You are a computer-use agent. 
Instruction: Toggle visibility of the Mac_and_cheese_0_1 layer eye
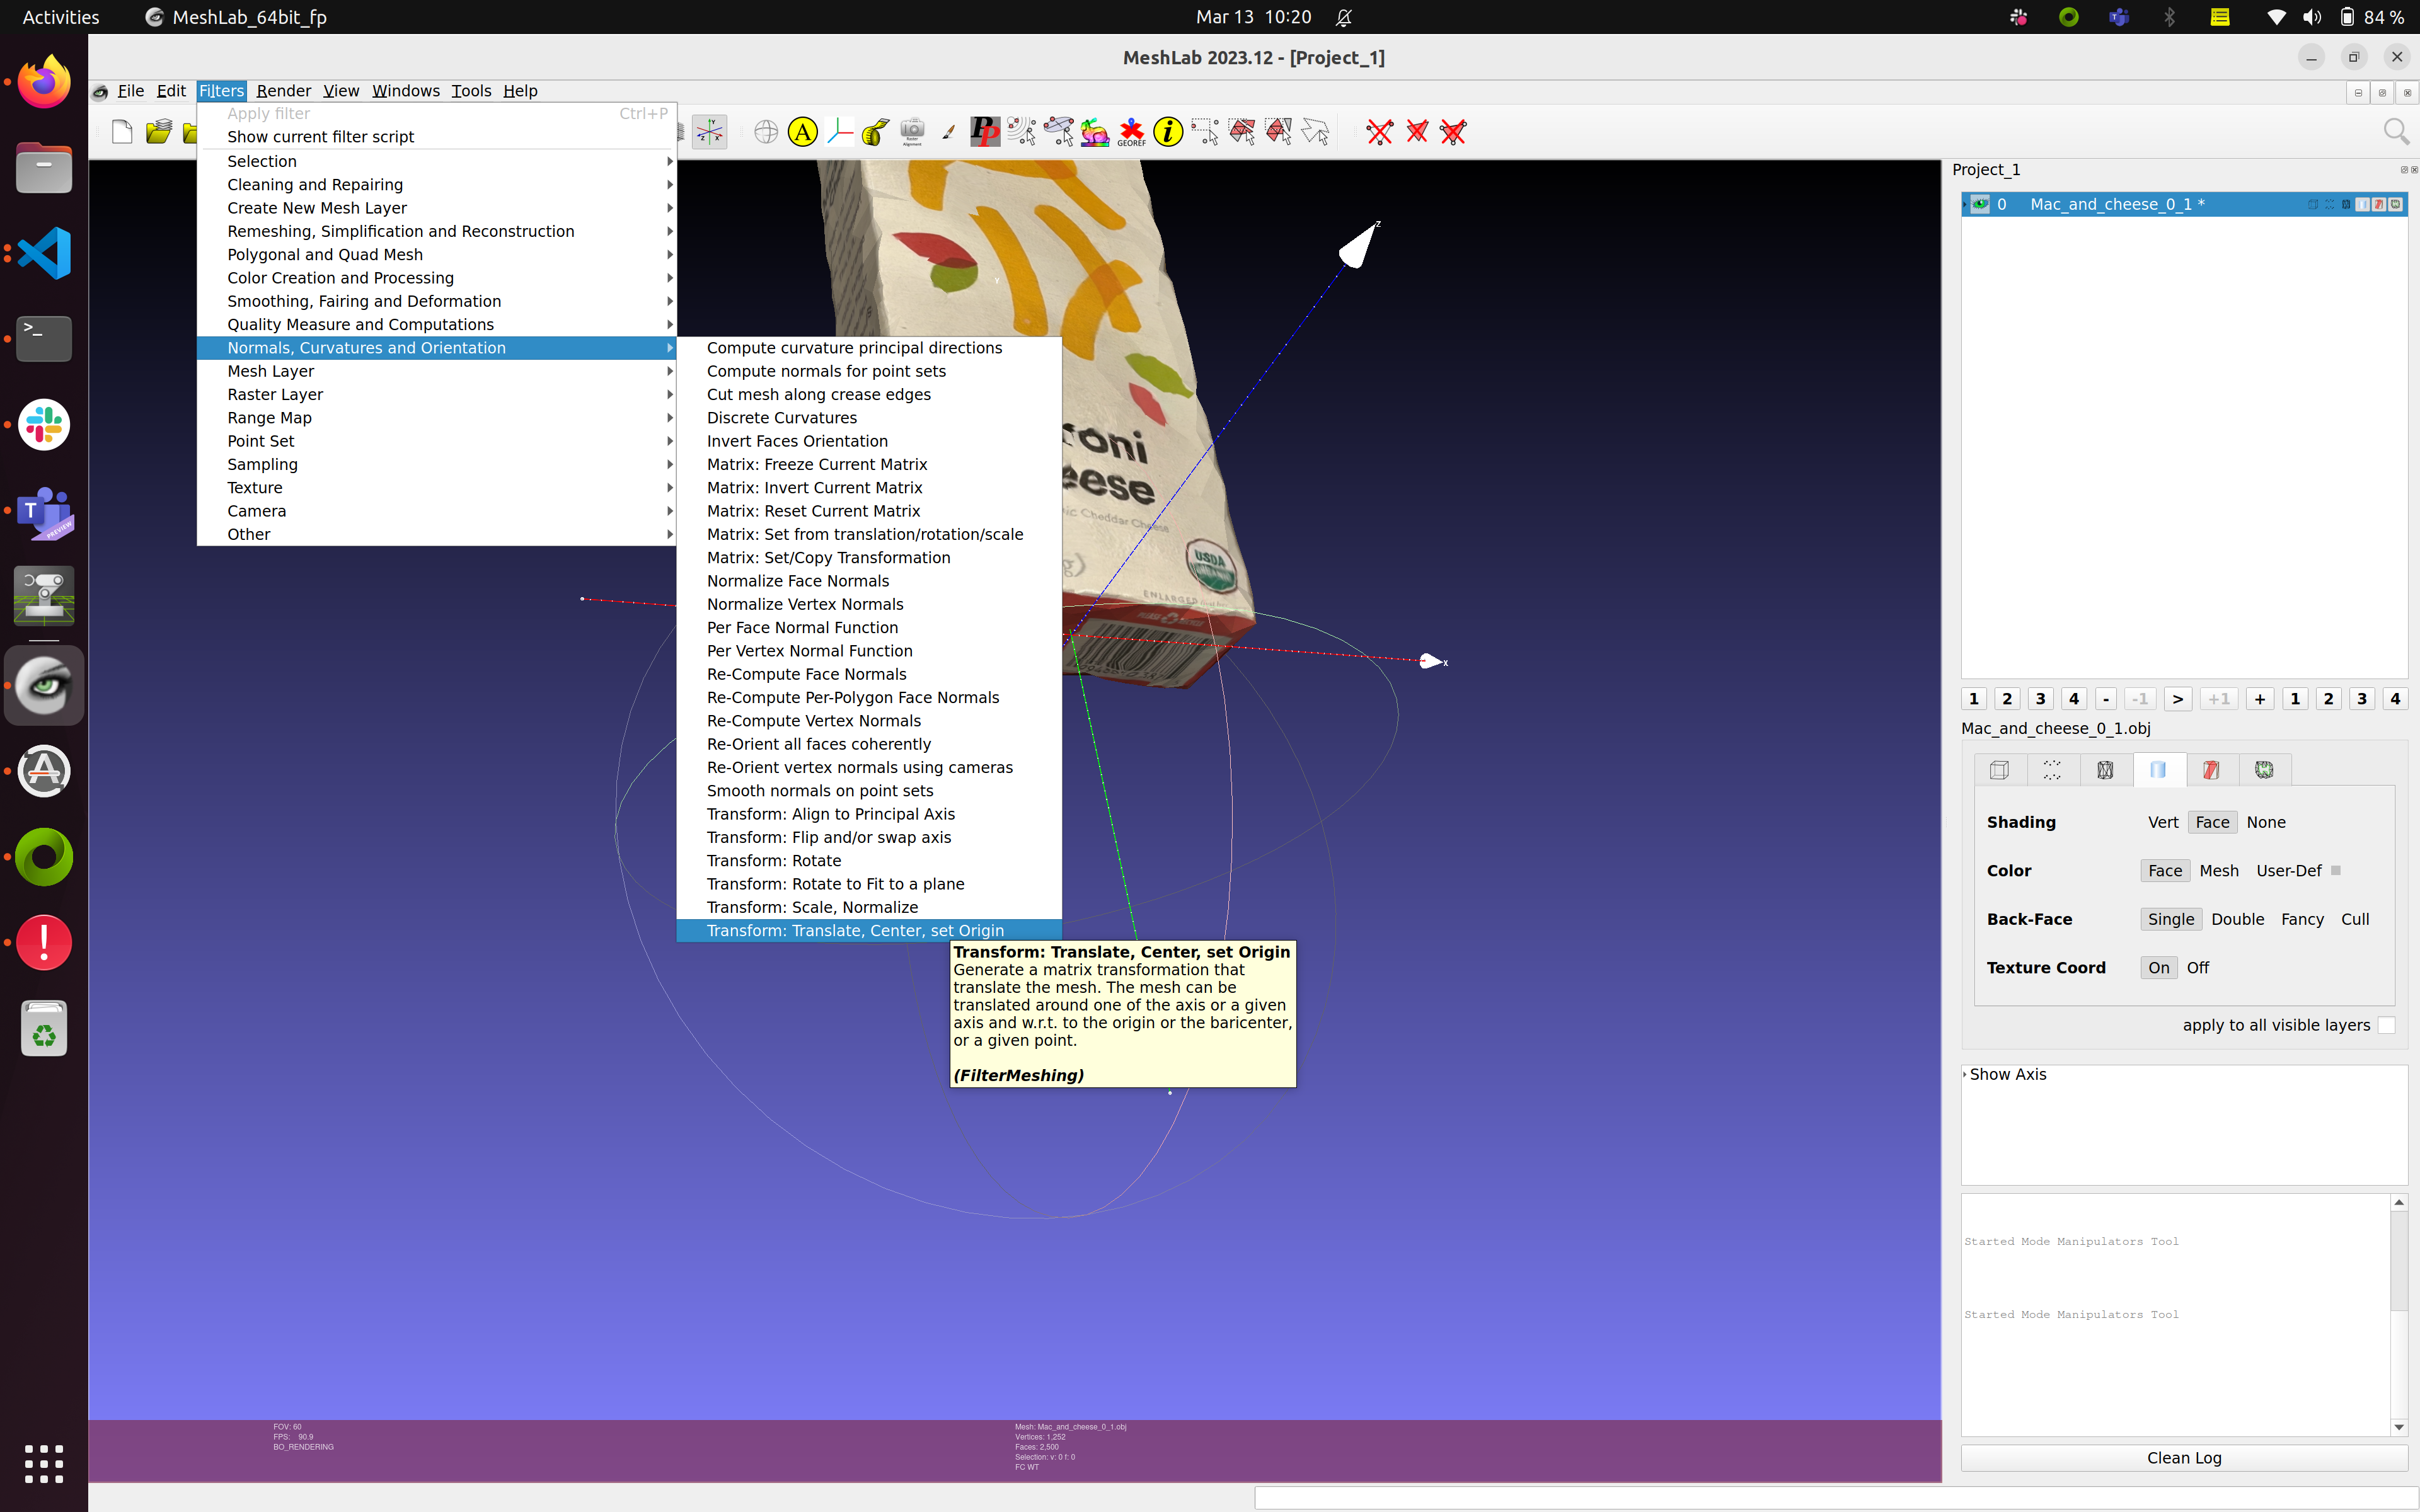1980,204
